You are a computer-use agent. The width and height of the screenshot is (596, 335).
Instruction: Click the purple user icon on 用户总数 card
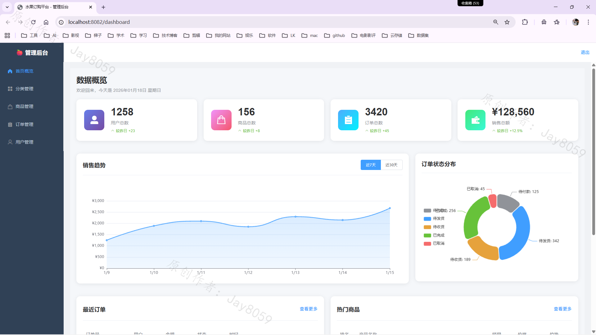[94, 120]
